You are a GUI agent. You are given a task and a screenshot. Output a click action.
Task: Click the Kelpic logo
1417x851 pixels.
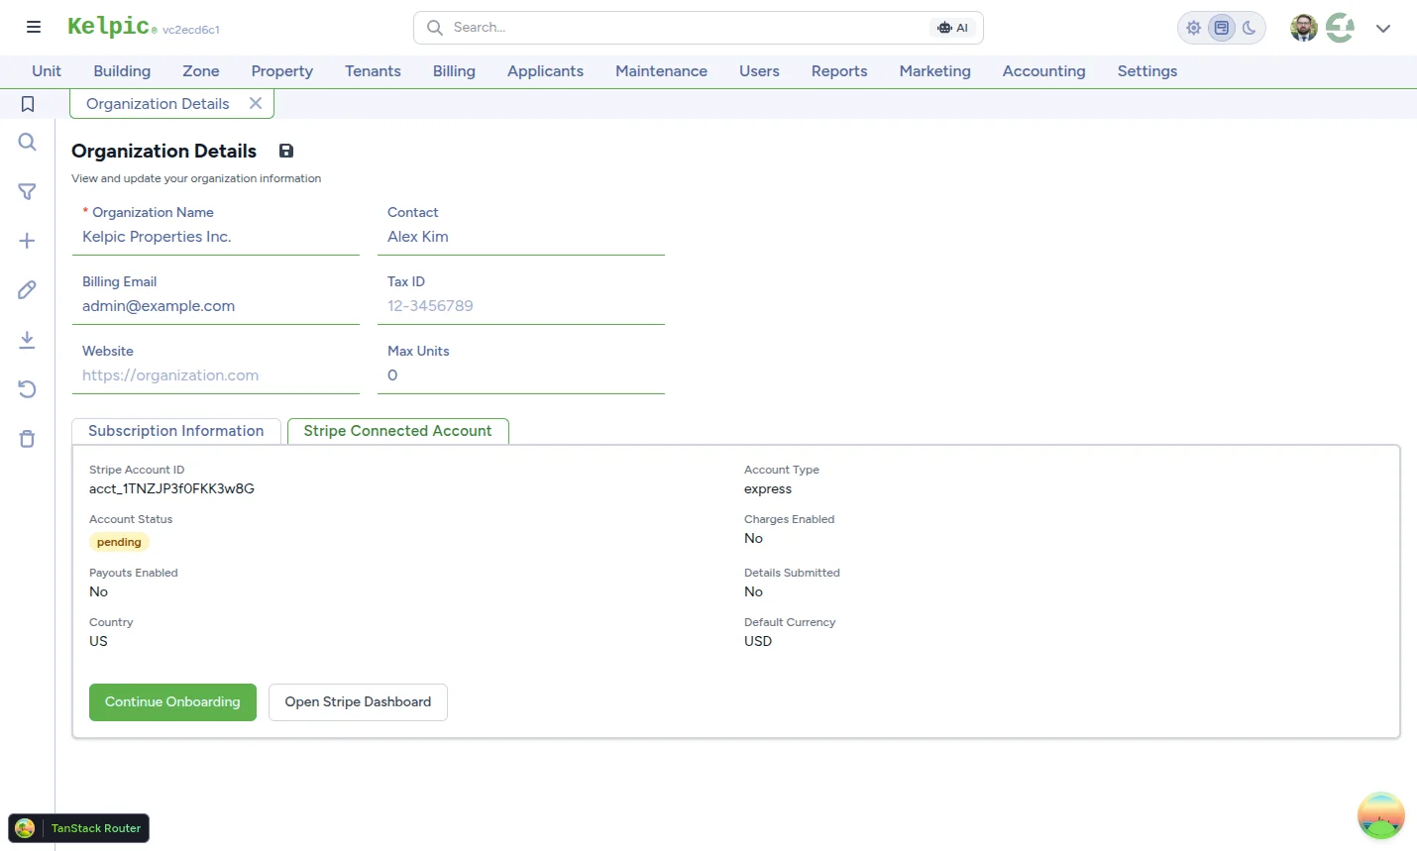[x=108, y=27]
